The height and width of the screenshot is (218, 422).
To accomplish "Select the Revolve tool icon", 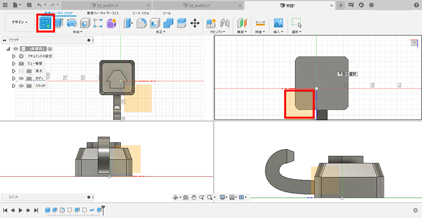I will [x=72, y=23].
